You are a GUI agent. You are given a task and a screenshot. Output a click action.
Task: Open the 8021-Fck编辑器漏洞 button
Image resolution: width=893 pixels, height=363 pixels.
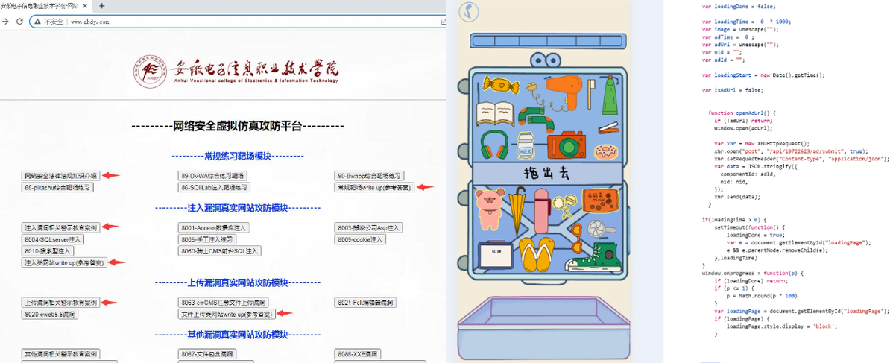point(365,303)
